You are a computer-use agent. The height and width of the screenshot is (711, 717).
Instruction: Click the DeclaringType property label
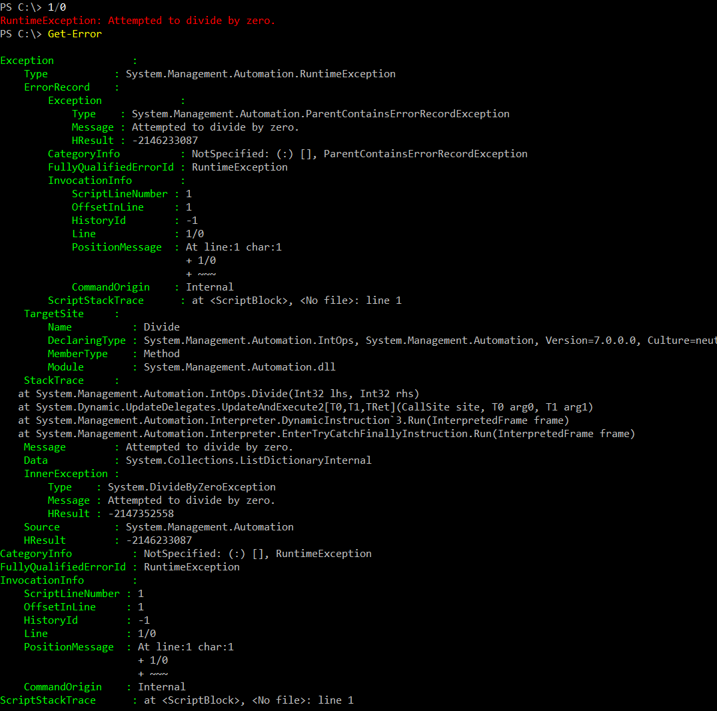click(x=87, y=340)
